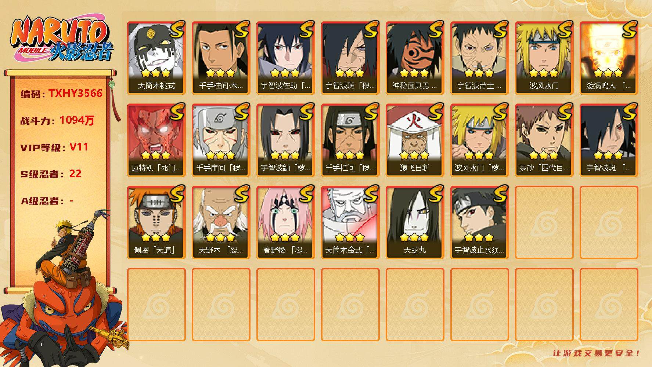Select the 大筒木桃式 ninja card

156,58
